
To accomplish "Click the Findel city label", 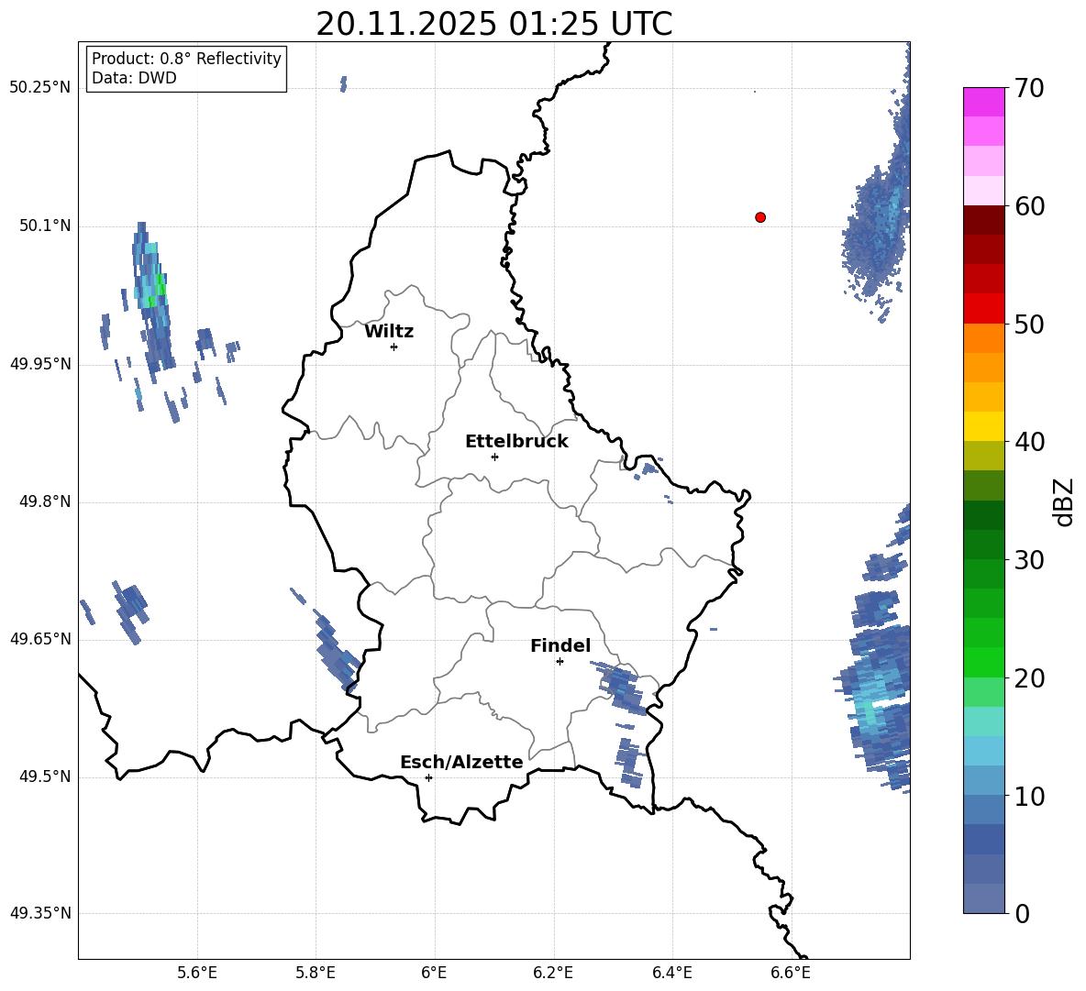I will point(560,645).
